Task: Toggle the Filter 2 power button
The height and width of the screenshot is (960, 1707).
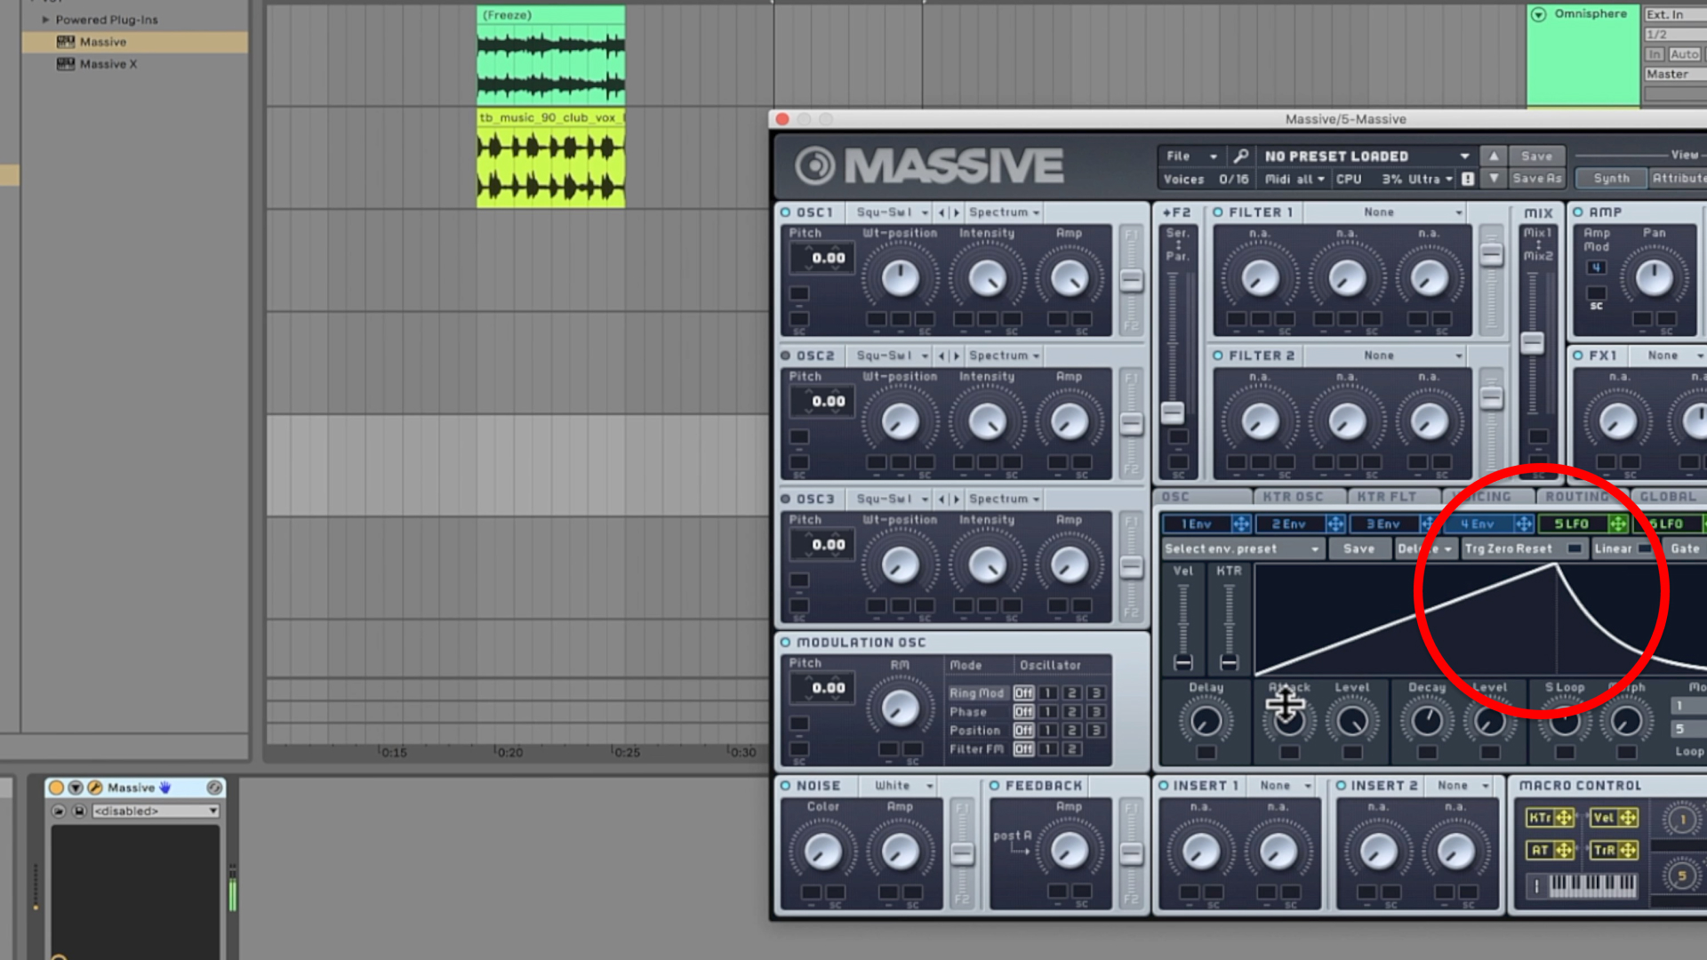Action: pyautogui.click(x=1218, y=356)
